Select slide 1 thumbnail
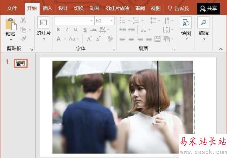This screenshot has width=227, height=158. [x=21, y=63]
